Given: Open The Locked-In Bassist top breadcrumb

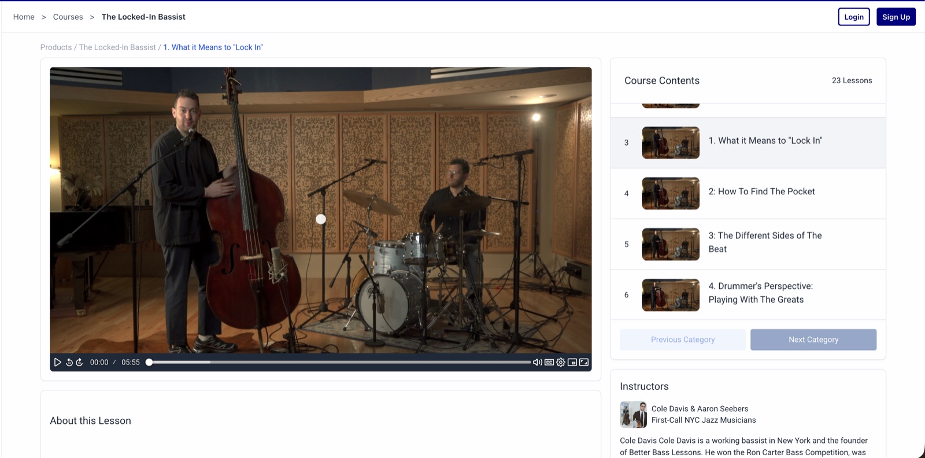Looking at the screenshot, I should click(x=143, y=17).
